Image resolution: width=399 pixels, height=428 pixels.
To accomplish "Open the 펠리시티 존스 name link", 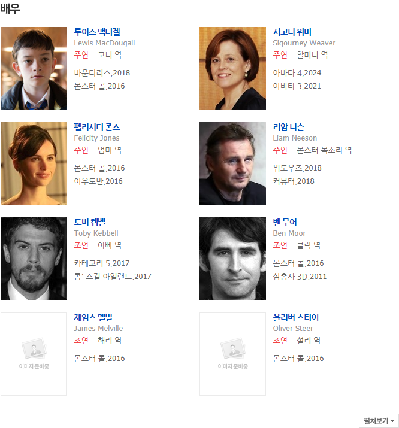I will coord(97,127).
